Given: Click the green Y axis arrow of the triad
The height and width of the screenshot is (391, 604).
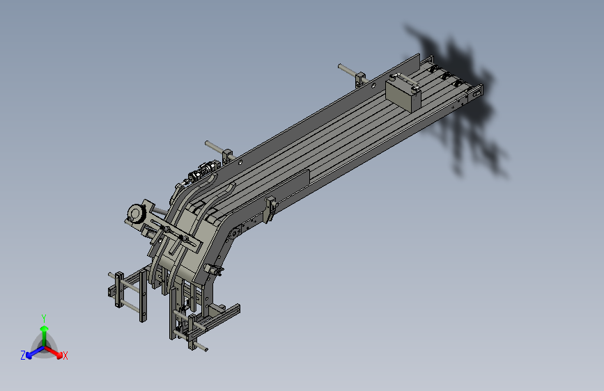Looking at the screenshot, I should [45, 335].
